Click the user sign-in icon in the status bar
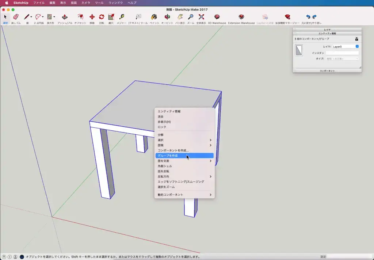 coord(15,257)
